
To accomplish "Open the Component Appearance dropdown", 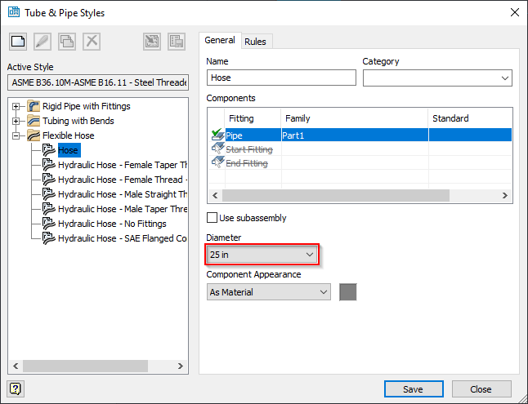I will pos(268,292).
